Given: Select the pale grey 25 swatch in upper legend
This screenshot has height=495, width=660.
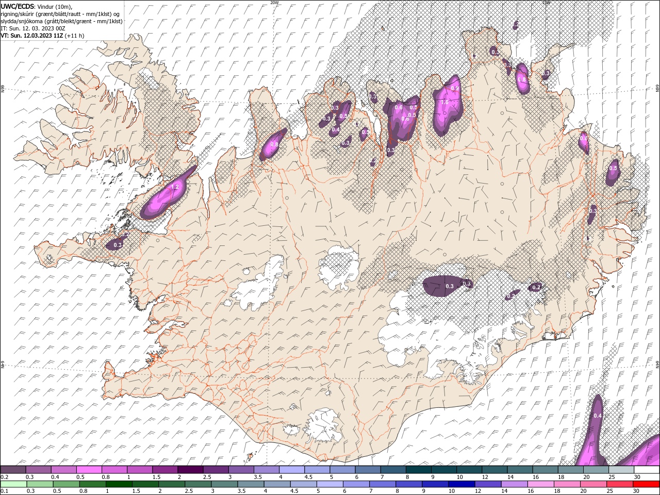Looking at the screenshot, I should [x=621, y=470].
